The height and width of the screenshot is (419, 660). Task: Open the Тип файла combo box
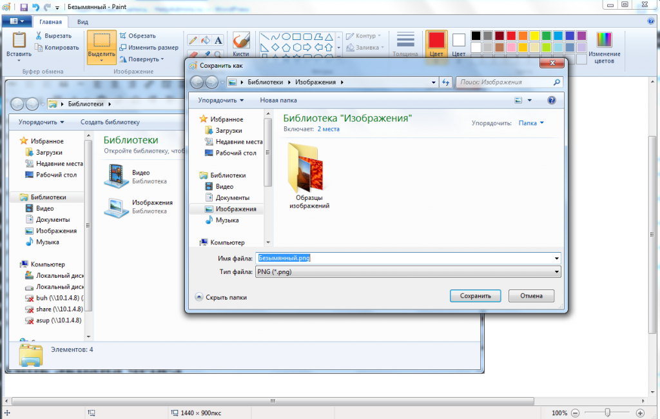click(408, 271)
